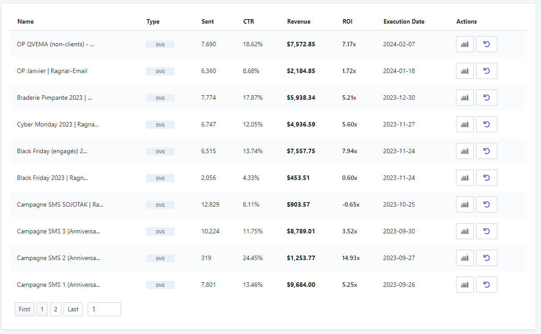Click Campagne SMS 1 (Anniversa... name
The width and height of the screenshot is (541, 334).
59,285
